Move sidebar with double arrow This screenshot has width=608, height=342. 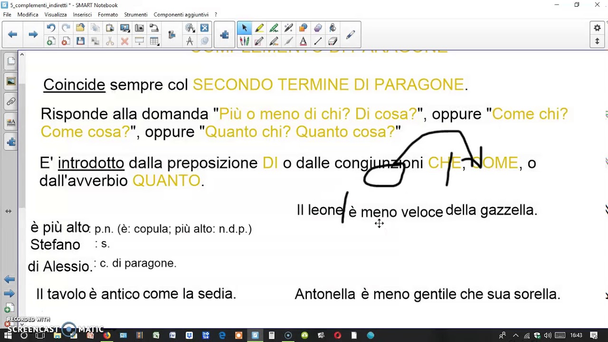click(x=8, y=211)
